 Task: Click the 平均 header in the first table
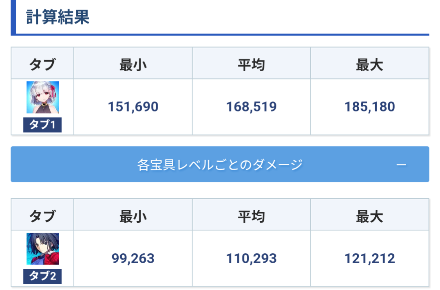(252, 65)
